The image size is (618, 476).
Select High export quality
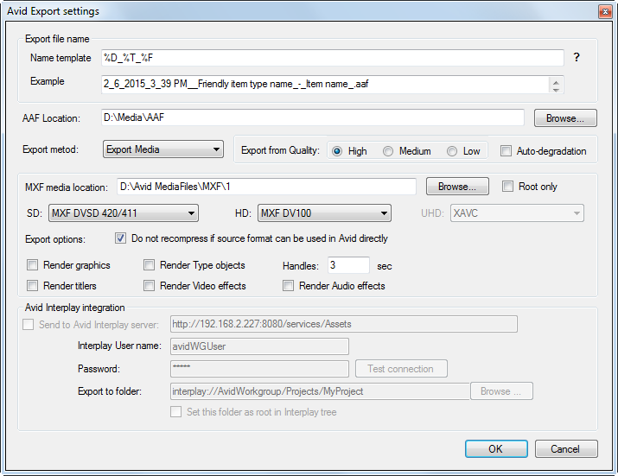tap(337, 151)
